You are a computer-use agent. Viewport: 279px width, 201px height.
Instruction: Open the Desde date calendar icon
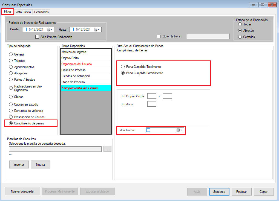[x=48, y=30]
